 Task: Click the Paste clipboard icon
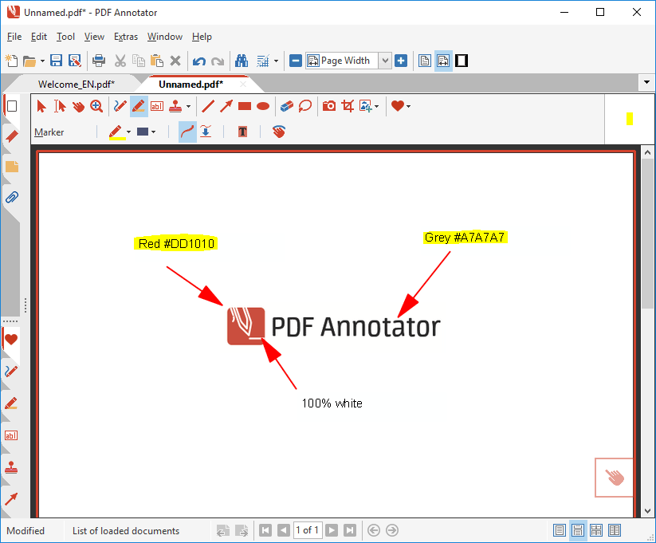point(157,61)
